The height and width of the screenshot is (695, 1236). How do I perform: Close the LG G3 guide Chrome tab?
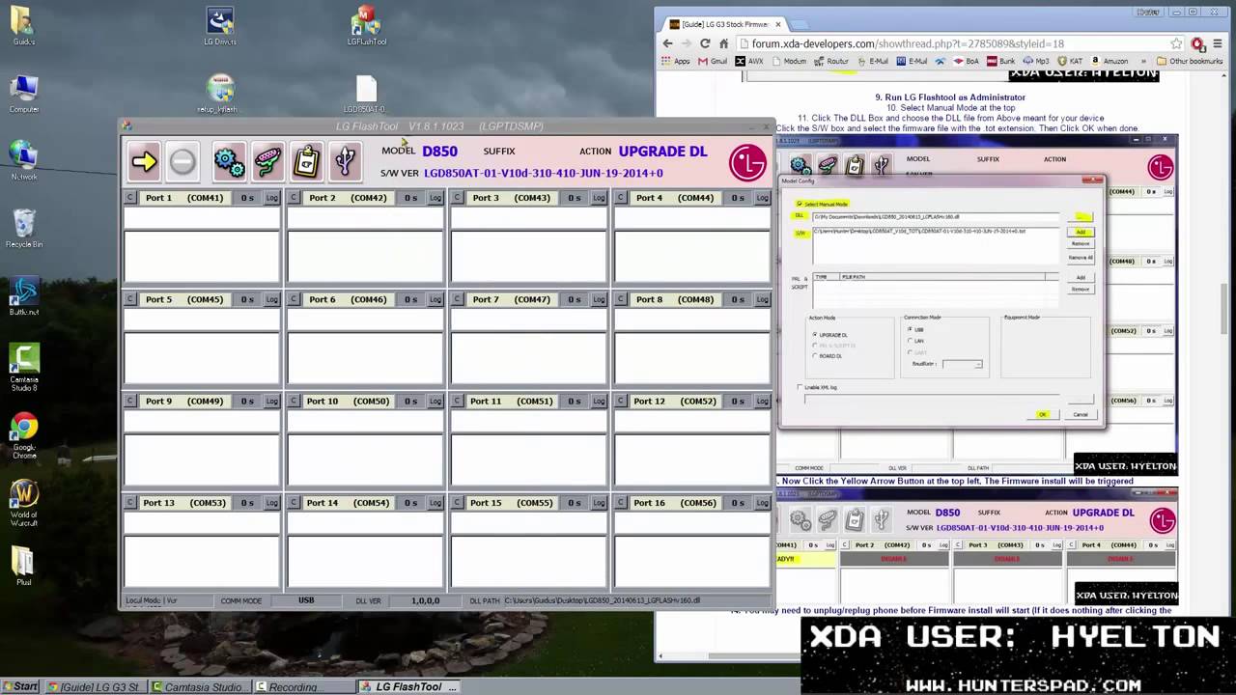tap(777, 24)
